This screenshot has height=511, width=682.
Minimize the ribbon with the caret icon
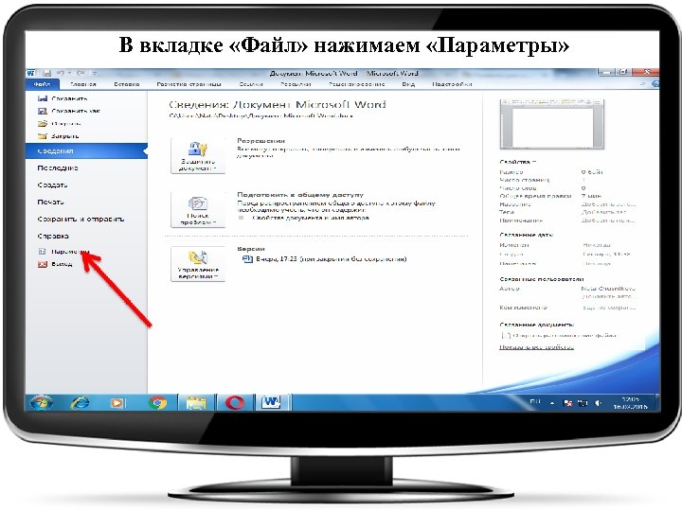[x=643, y=84]
